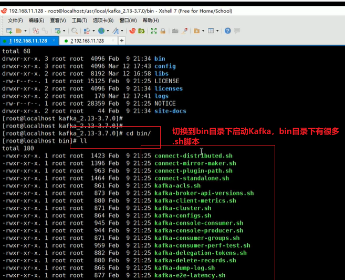Click the 'libs' directory name

pos(162,74)
